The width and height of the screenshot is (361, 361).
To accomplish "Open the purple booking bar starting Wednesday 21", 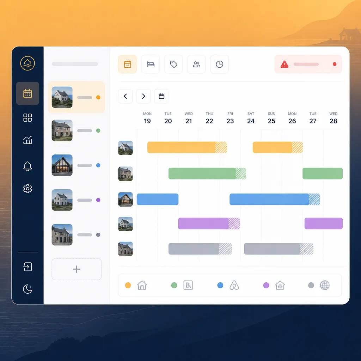I will tap(209, 223).
